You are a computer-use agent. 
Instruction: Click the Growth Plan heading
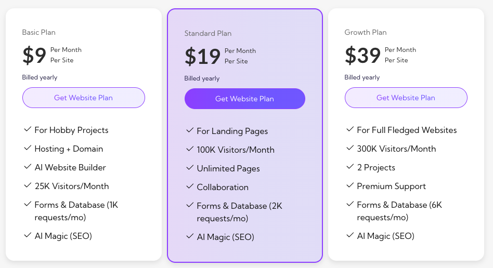pos(365,32)
